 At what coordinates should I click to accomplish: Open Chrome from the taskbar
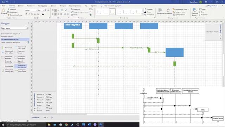66,125
